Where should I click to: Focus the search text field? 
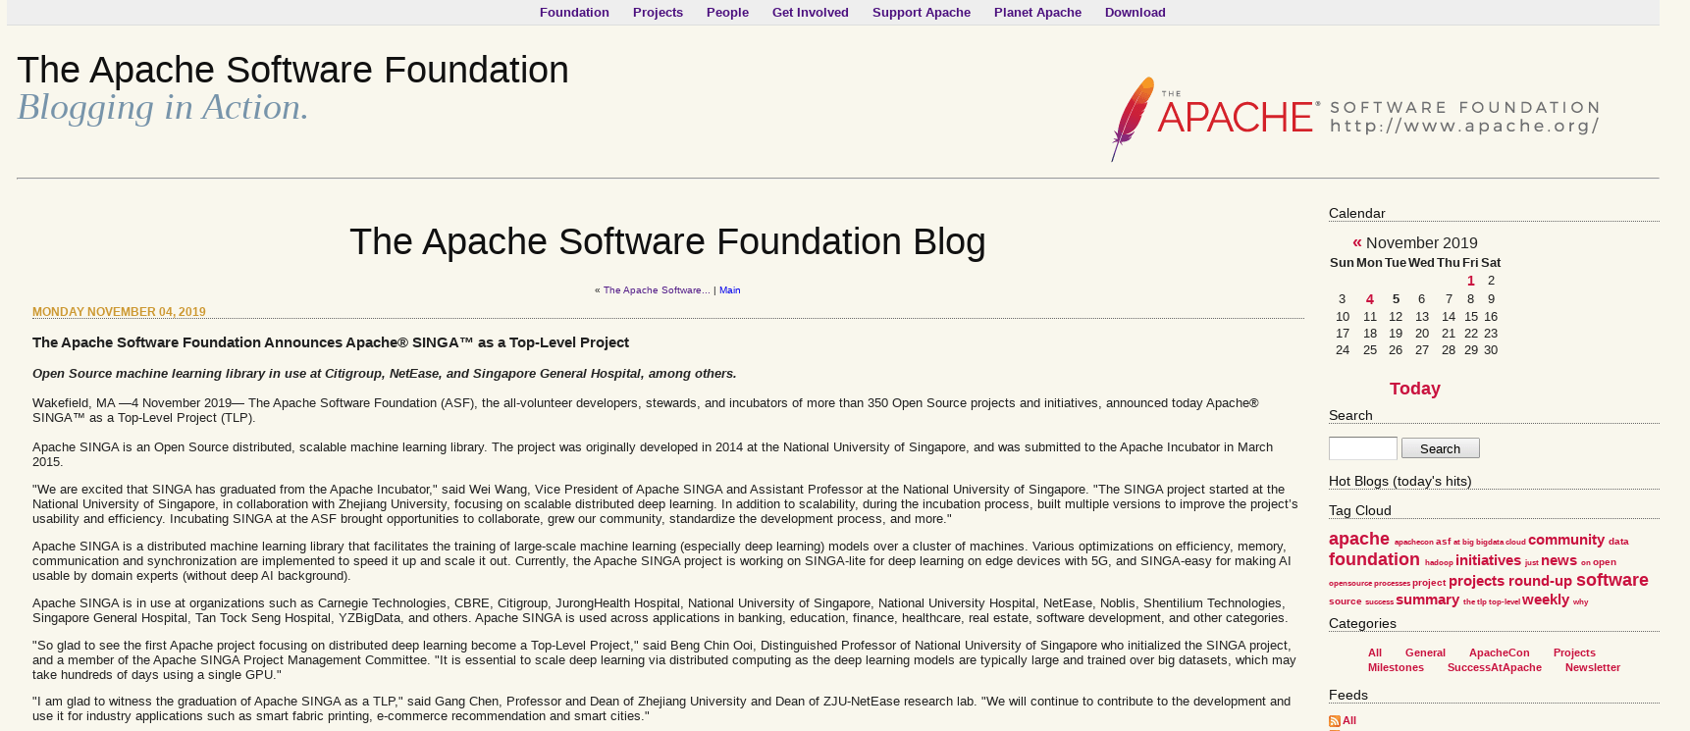(1362, 448)
